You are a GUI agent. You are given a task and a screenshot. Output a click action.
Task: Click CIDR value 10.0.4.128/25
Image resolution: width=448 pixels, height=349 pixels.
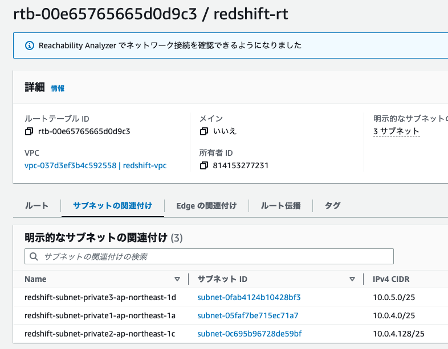398,334
